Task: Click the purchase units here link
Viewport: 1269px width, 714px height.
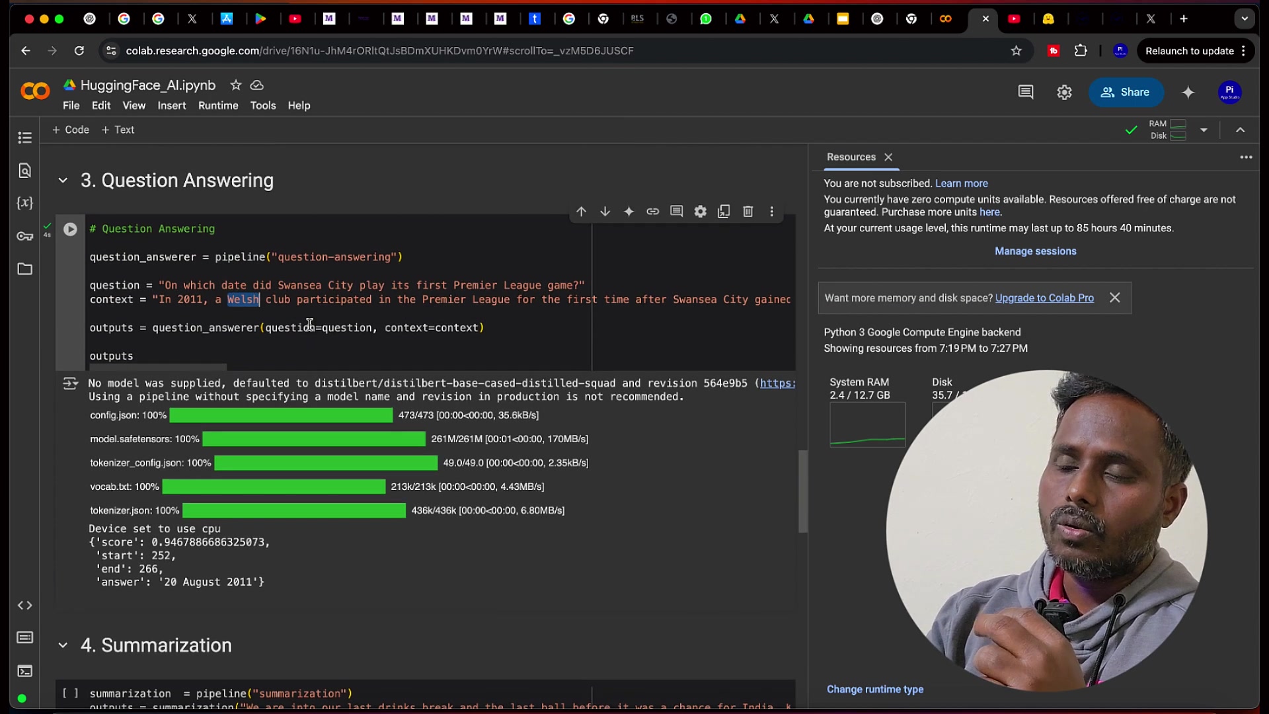Action: [989, 212]
